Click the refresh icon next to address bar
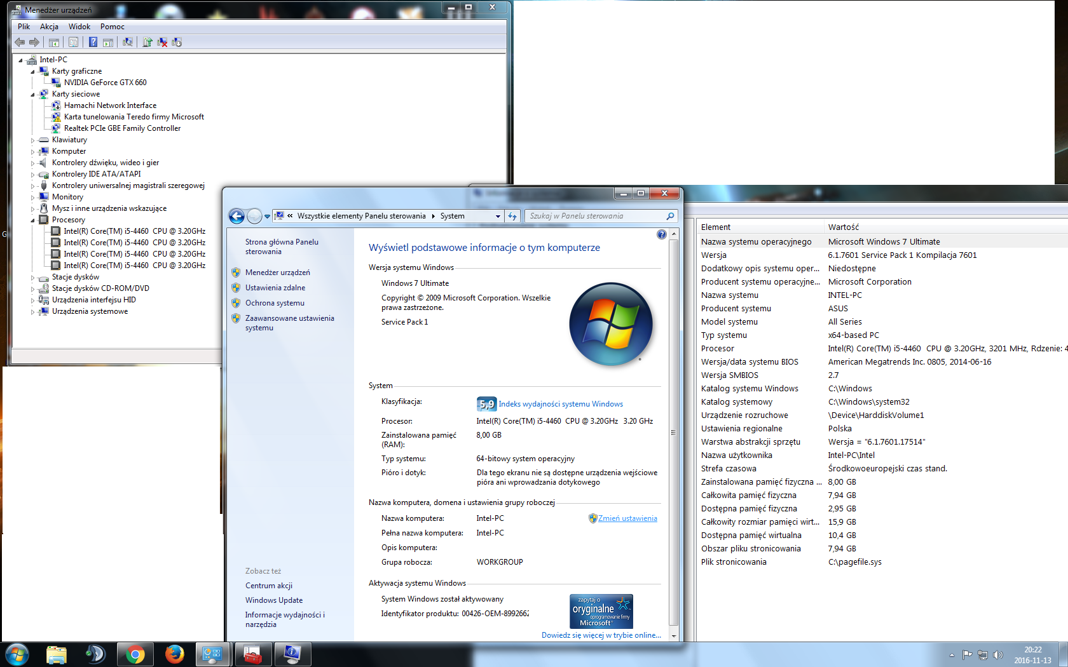This screenshot has height=667, width=1068. tap(512, 216)
